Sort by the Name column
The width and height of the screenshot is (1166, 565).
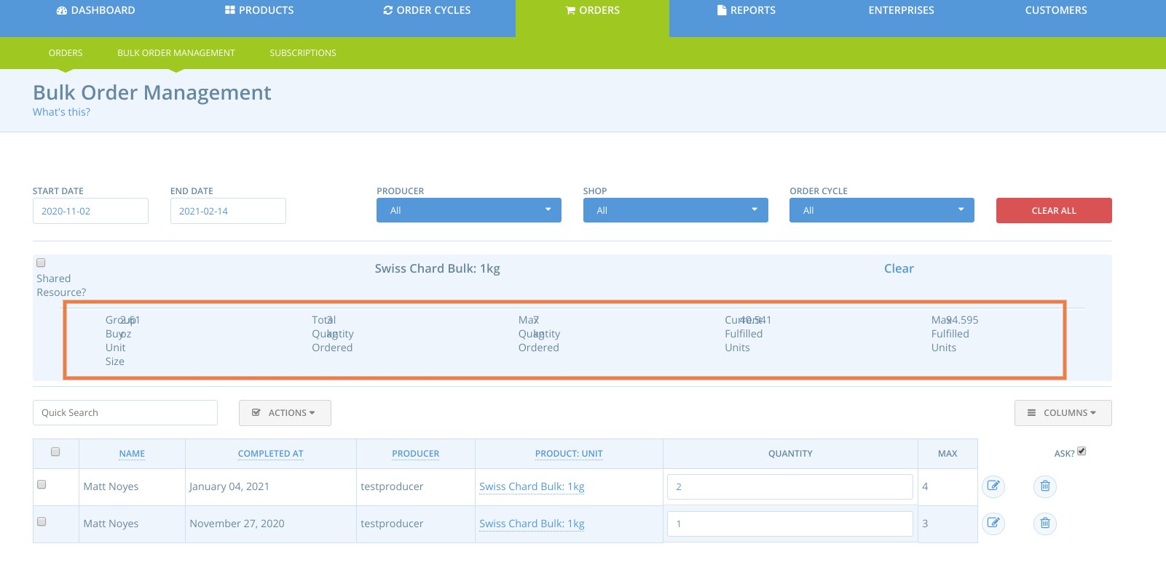132,453
